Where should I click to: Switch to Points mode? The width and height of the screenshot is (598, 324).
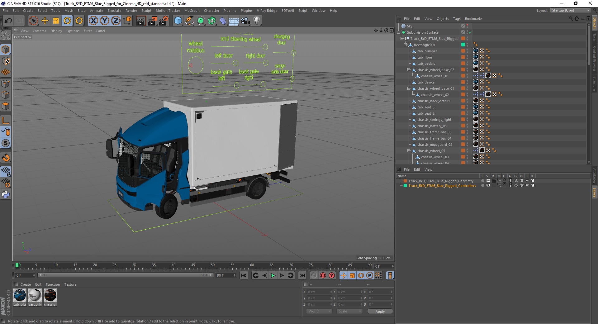click(x=6, y=84)
